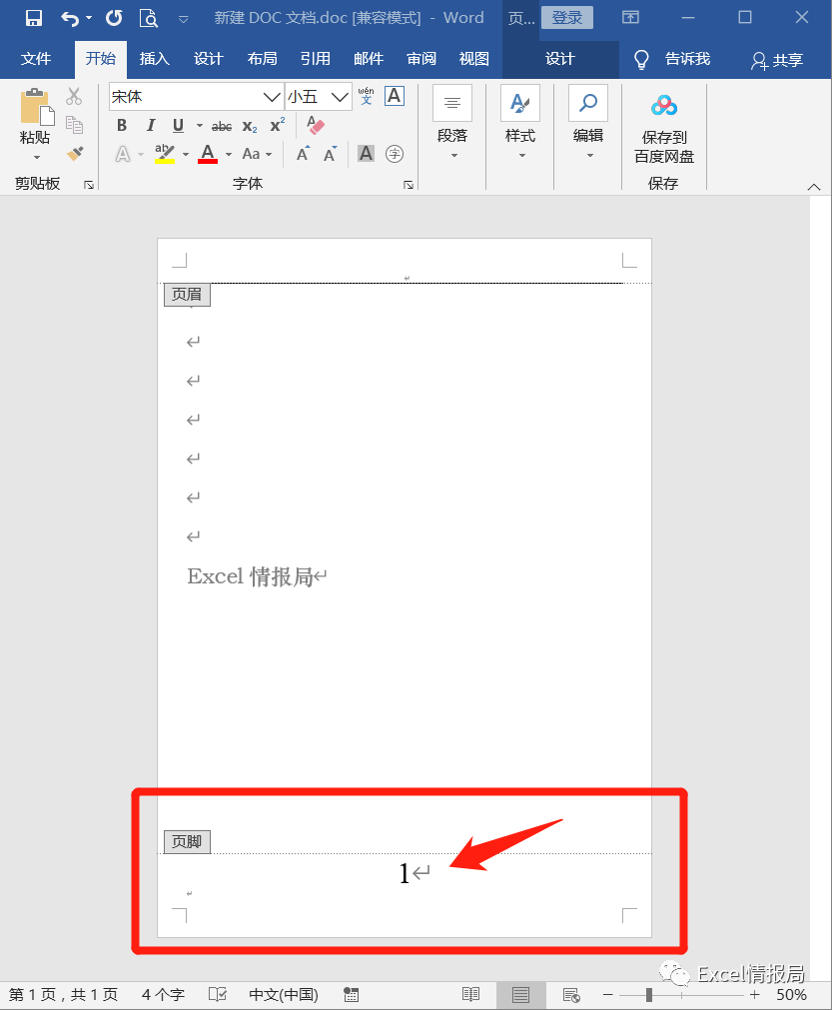This screenshot has height=1010, width=832.
Task: Expand the font size dropdown 小五
Action: coord(340,97)
